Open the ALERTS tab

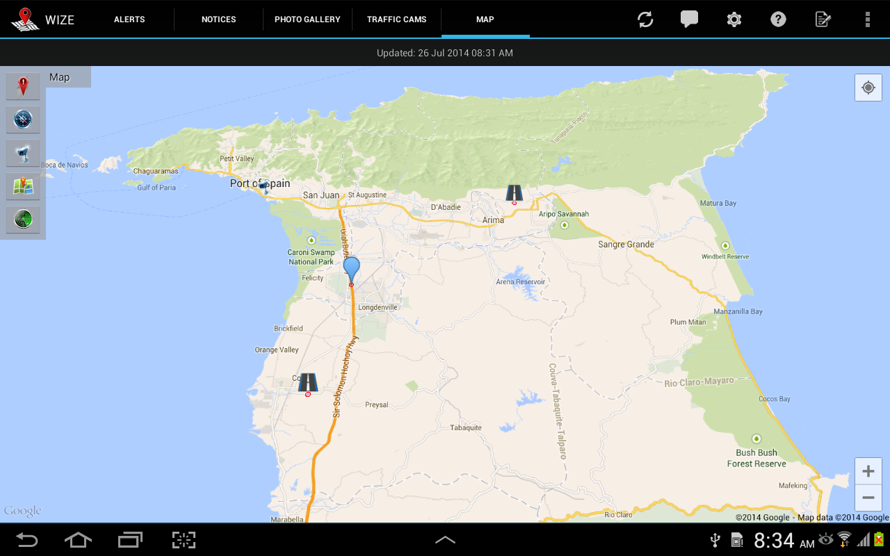point(129,19)
